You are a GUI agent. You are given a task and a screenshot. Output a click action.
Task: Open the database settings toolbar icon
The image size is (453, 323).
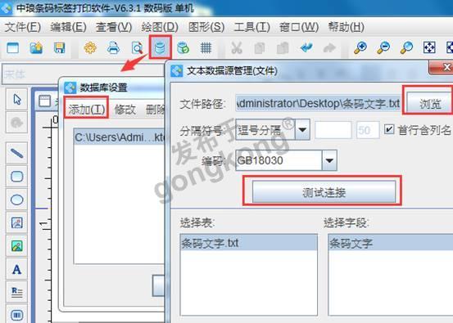160,47
